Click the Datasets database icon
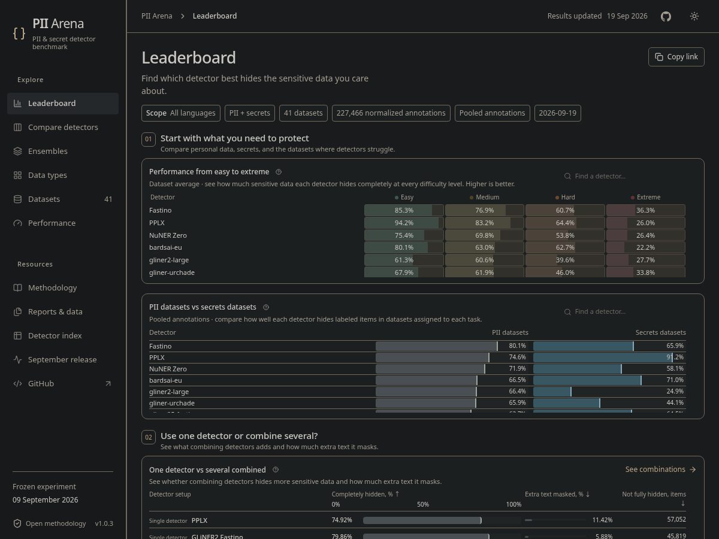This screenshot has height=539, width=719. click(x=17, y=199)
